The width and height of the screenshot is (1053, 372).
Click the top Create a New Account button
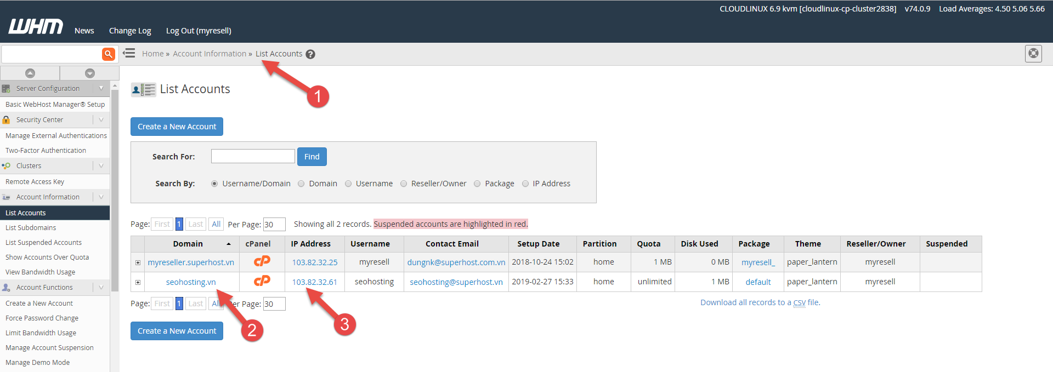(177, 127)
